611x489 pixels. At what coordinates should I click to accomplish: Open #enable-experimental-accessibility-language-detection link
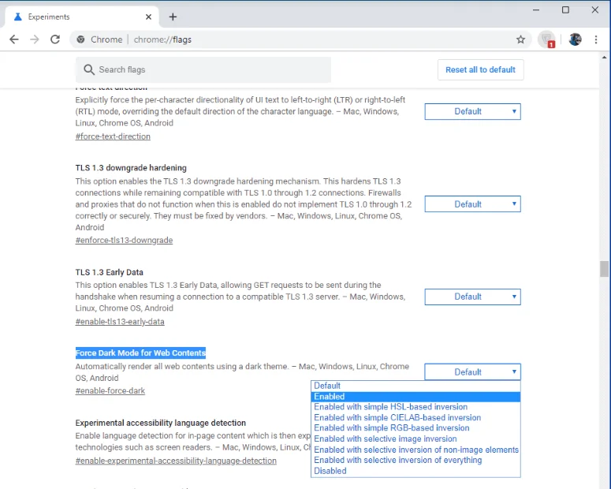click(x=176, y=461)
